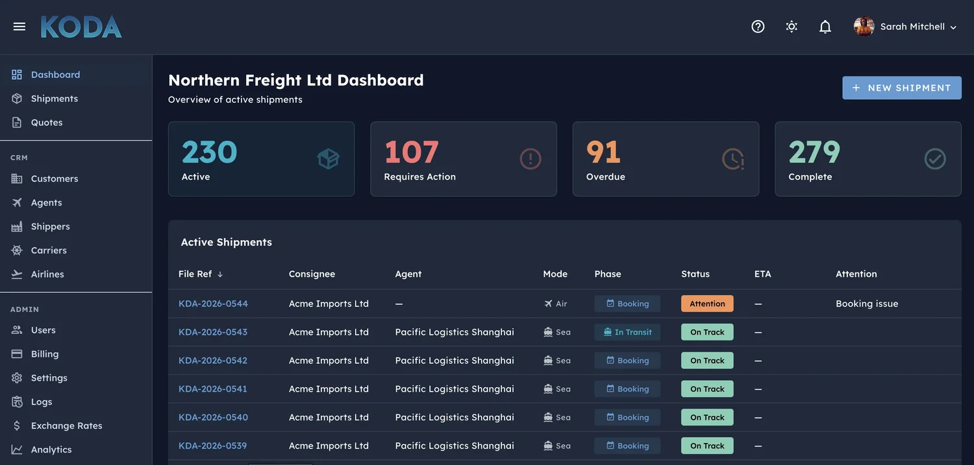Open shipment KDA-2026-0544
Image resolution: width=974 pixels, height=465 pixels.
click(213, 304)
